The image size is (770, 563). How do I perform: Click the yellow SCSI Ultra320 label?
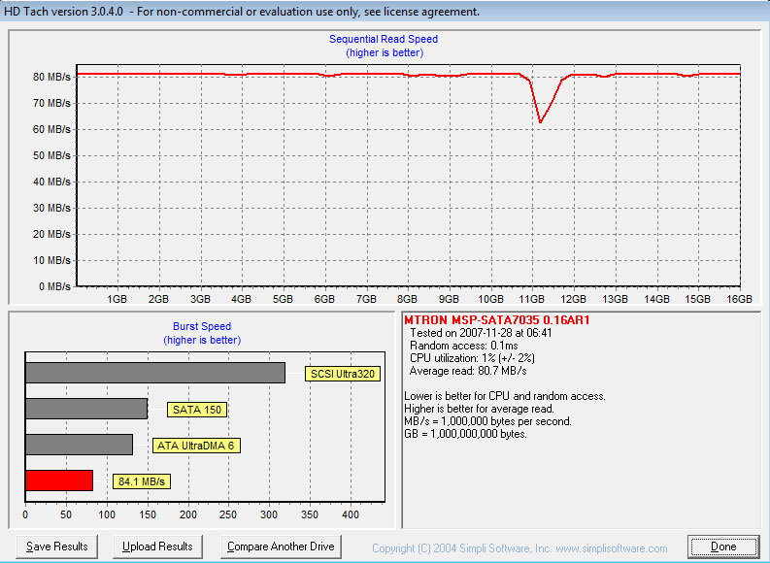point(342,374)
